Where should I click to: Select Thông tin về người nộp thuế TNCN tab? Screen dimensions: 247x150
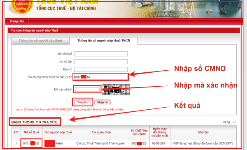click(x=104, y=41)
